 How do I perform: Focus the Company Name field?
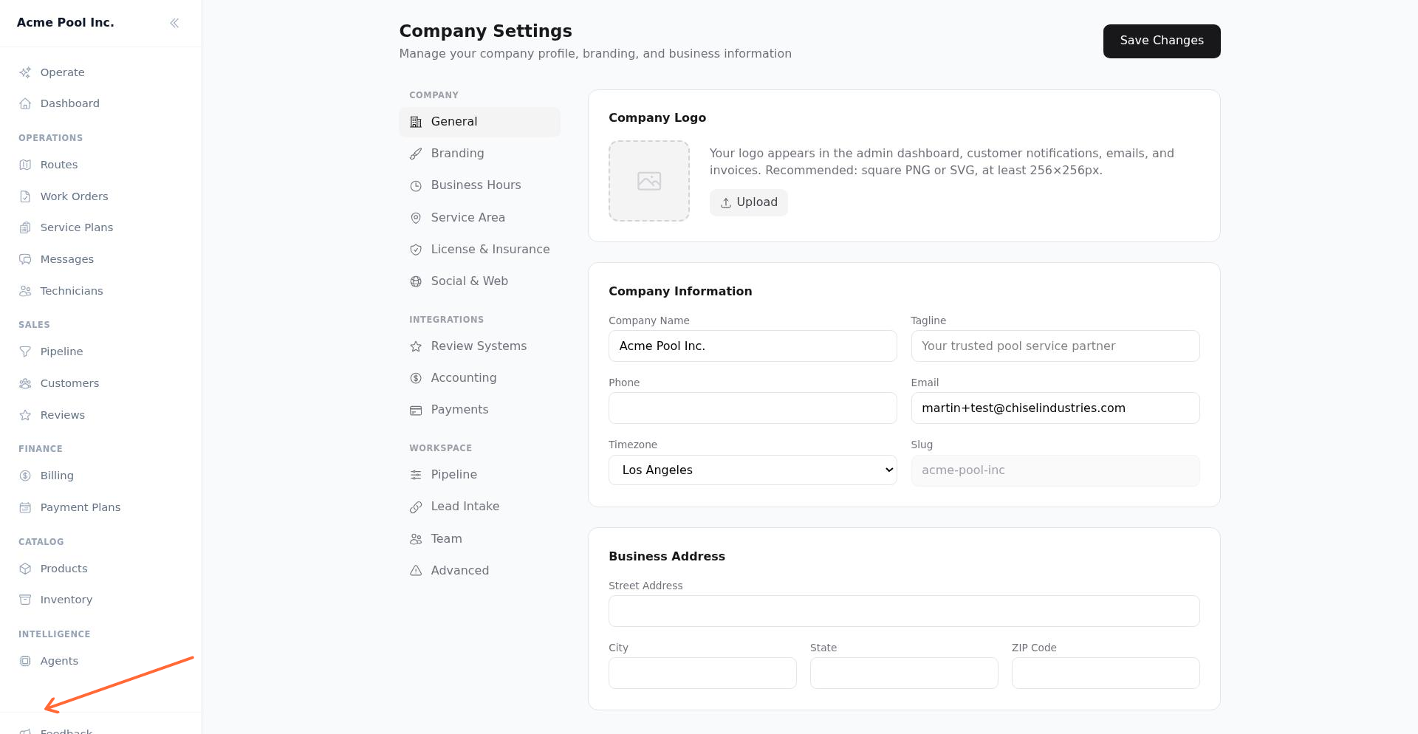coord(753,346)
